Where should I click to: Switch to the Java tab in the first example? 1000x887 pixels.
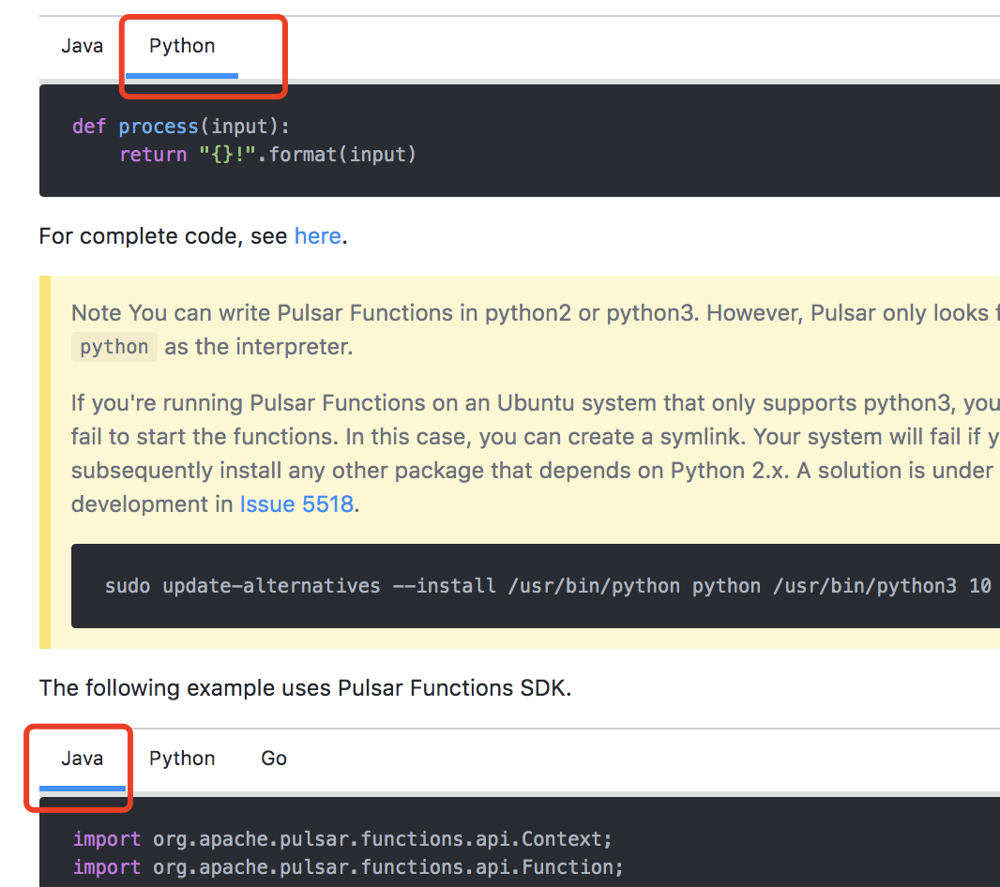point(83,45)
